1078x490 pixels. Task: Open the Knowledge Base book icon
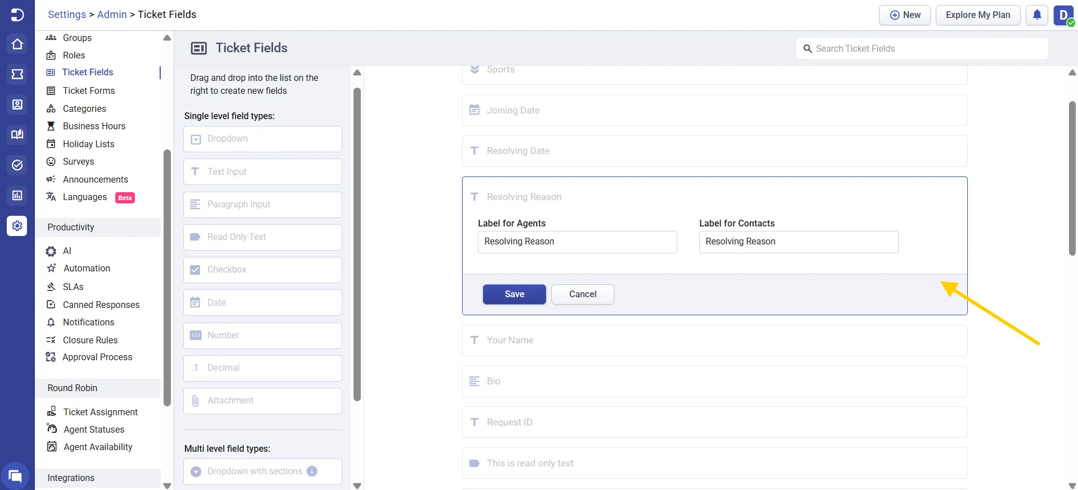[17, 134]
